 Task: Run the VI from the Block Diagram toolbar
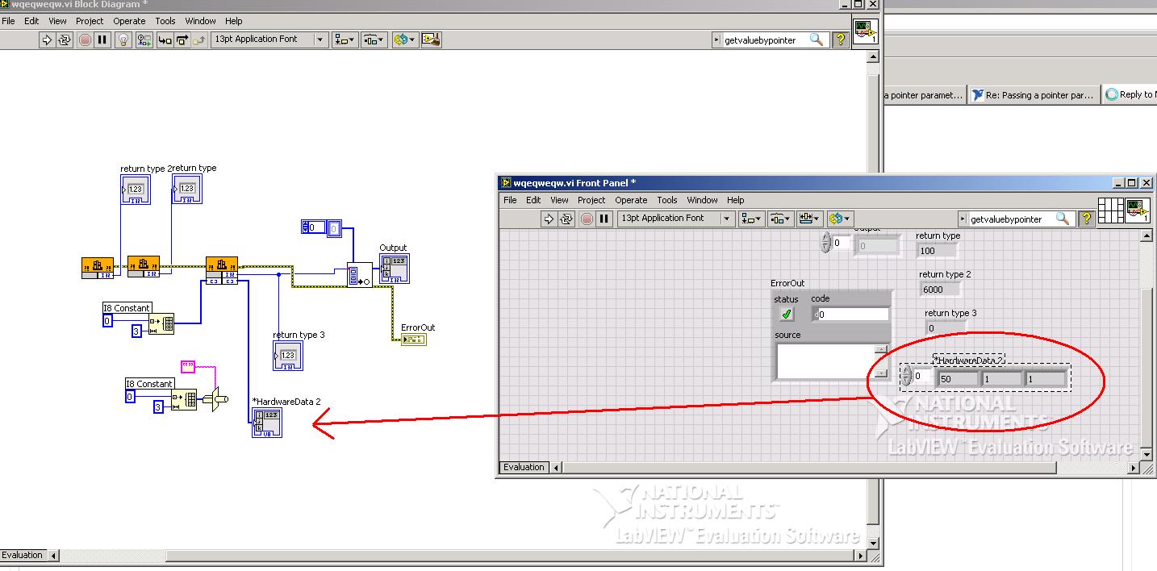(47, 40)
